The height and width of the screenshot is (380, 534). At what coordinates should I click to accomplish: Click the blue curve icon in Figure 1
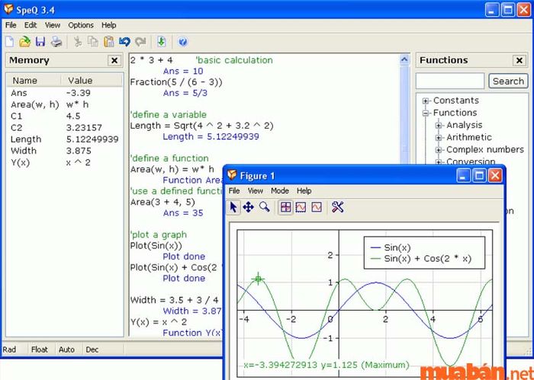(301, 207)
